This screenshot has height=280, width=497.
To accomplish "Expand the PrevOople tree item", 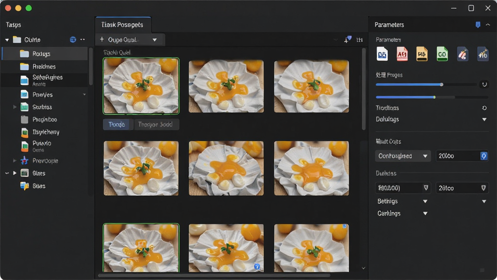I will coord(15,160).
